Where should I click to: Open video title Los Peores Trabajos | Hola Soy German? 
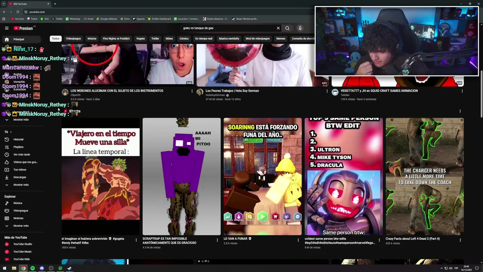(x=232, y=91)
